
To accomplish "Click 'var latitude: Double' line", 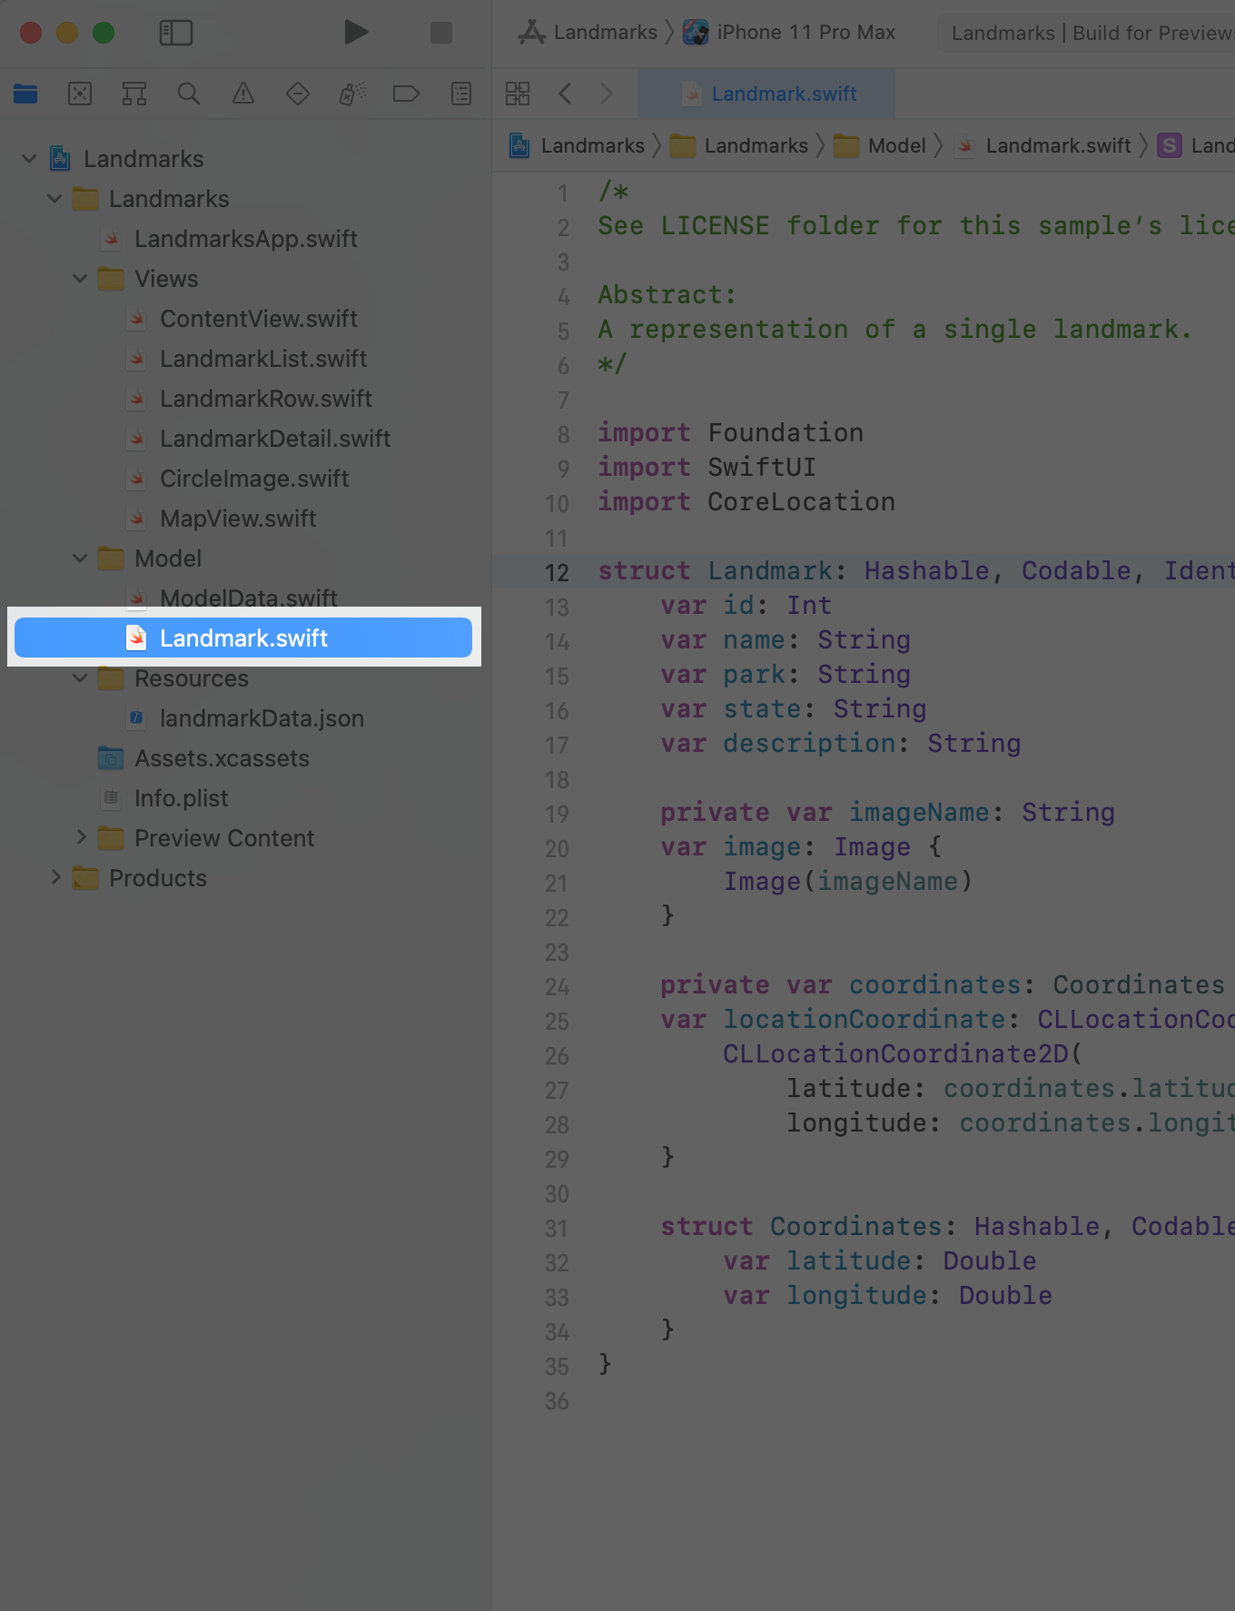I will (x=880, y=1261).
